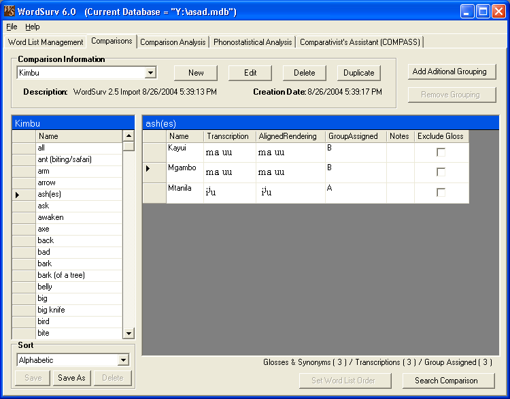Screen dimensions: 510x399
Task: Close the WordSurv window
Action: pos(498,12)
